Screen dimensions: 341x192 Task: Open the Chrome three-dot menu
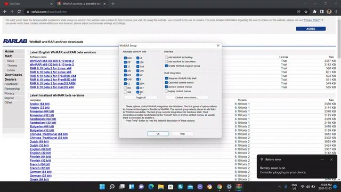tap(336, 12)
